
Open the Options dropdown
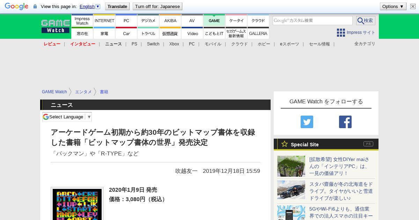pyautogui.click(x=393, y=6)
